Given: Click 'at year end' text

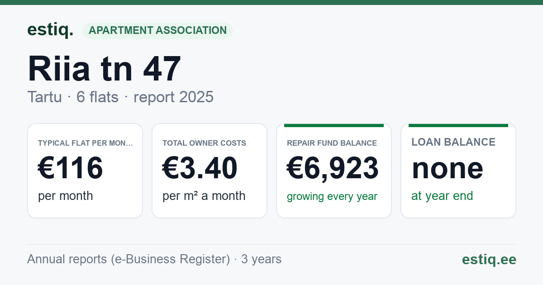Looking at the screenshot, I should 442,196.
